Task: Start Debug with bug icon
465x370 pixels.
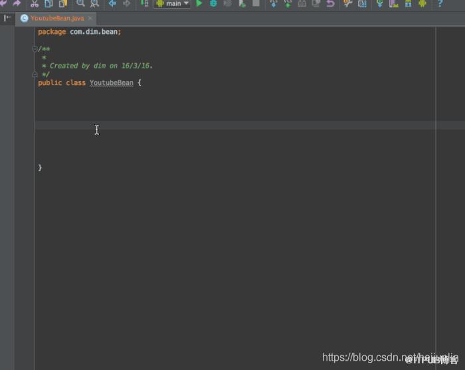Action: pos(213,3)
